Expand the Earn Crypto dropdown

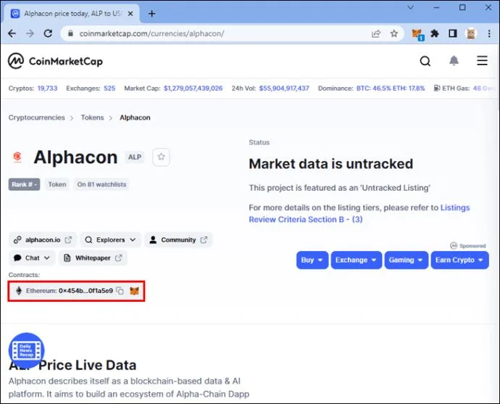click(x=460, y=260)
